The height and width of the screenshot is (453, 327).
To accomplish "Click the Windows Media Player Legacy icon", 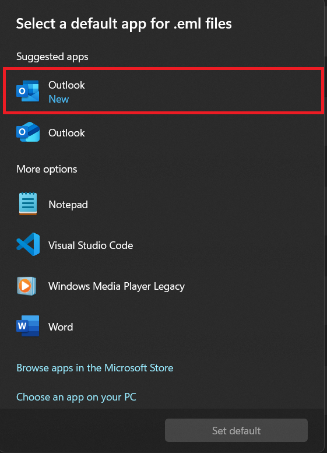I will pos(27,286).
